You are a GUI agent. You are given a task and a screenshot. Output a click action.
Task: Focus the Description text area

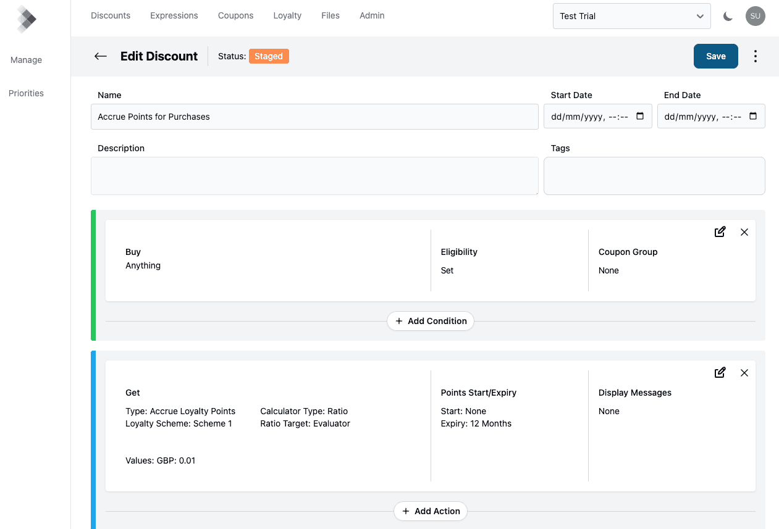[x=314, y=176]
